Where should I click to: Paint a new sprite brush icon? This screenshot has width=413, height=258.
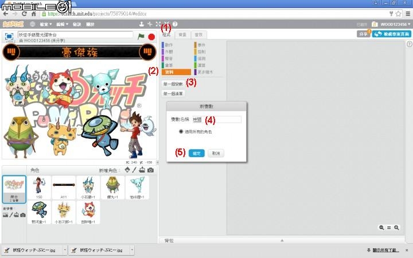[x=134, y=170]
